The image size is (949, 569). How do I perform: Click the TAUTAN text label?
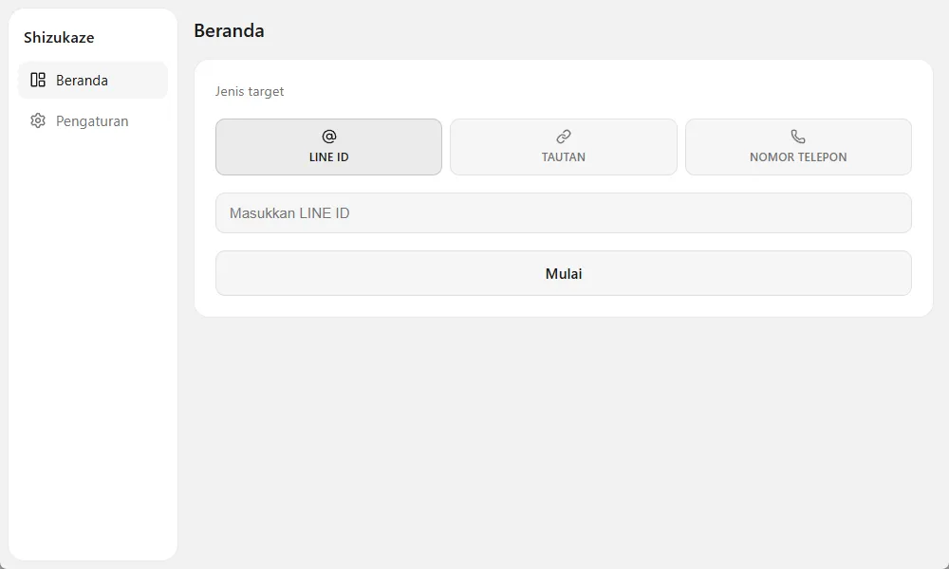[x=564, y=157]
